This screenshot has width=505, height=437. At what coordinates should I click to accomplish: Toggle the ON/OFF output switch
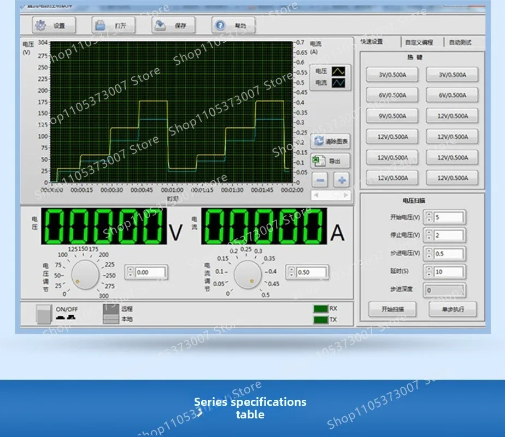click(x=44, y=314)
